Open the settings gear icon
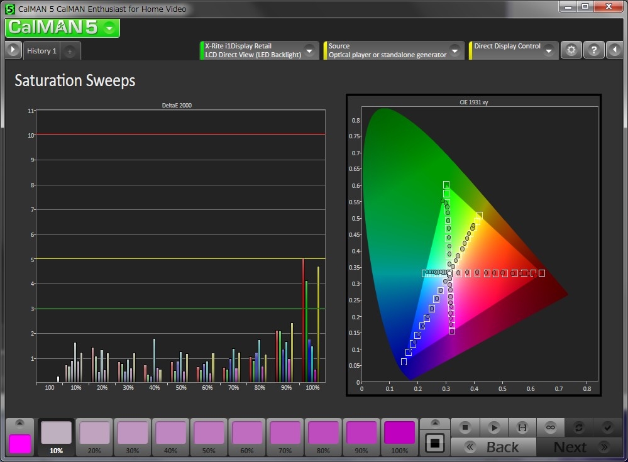The width and height of the screenshot is (628, 462). coord(571,51)
